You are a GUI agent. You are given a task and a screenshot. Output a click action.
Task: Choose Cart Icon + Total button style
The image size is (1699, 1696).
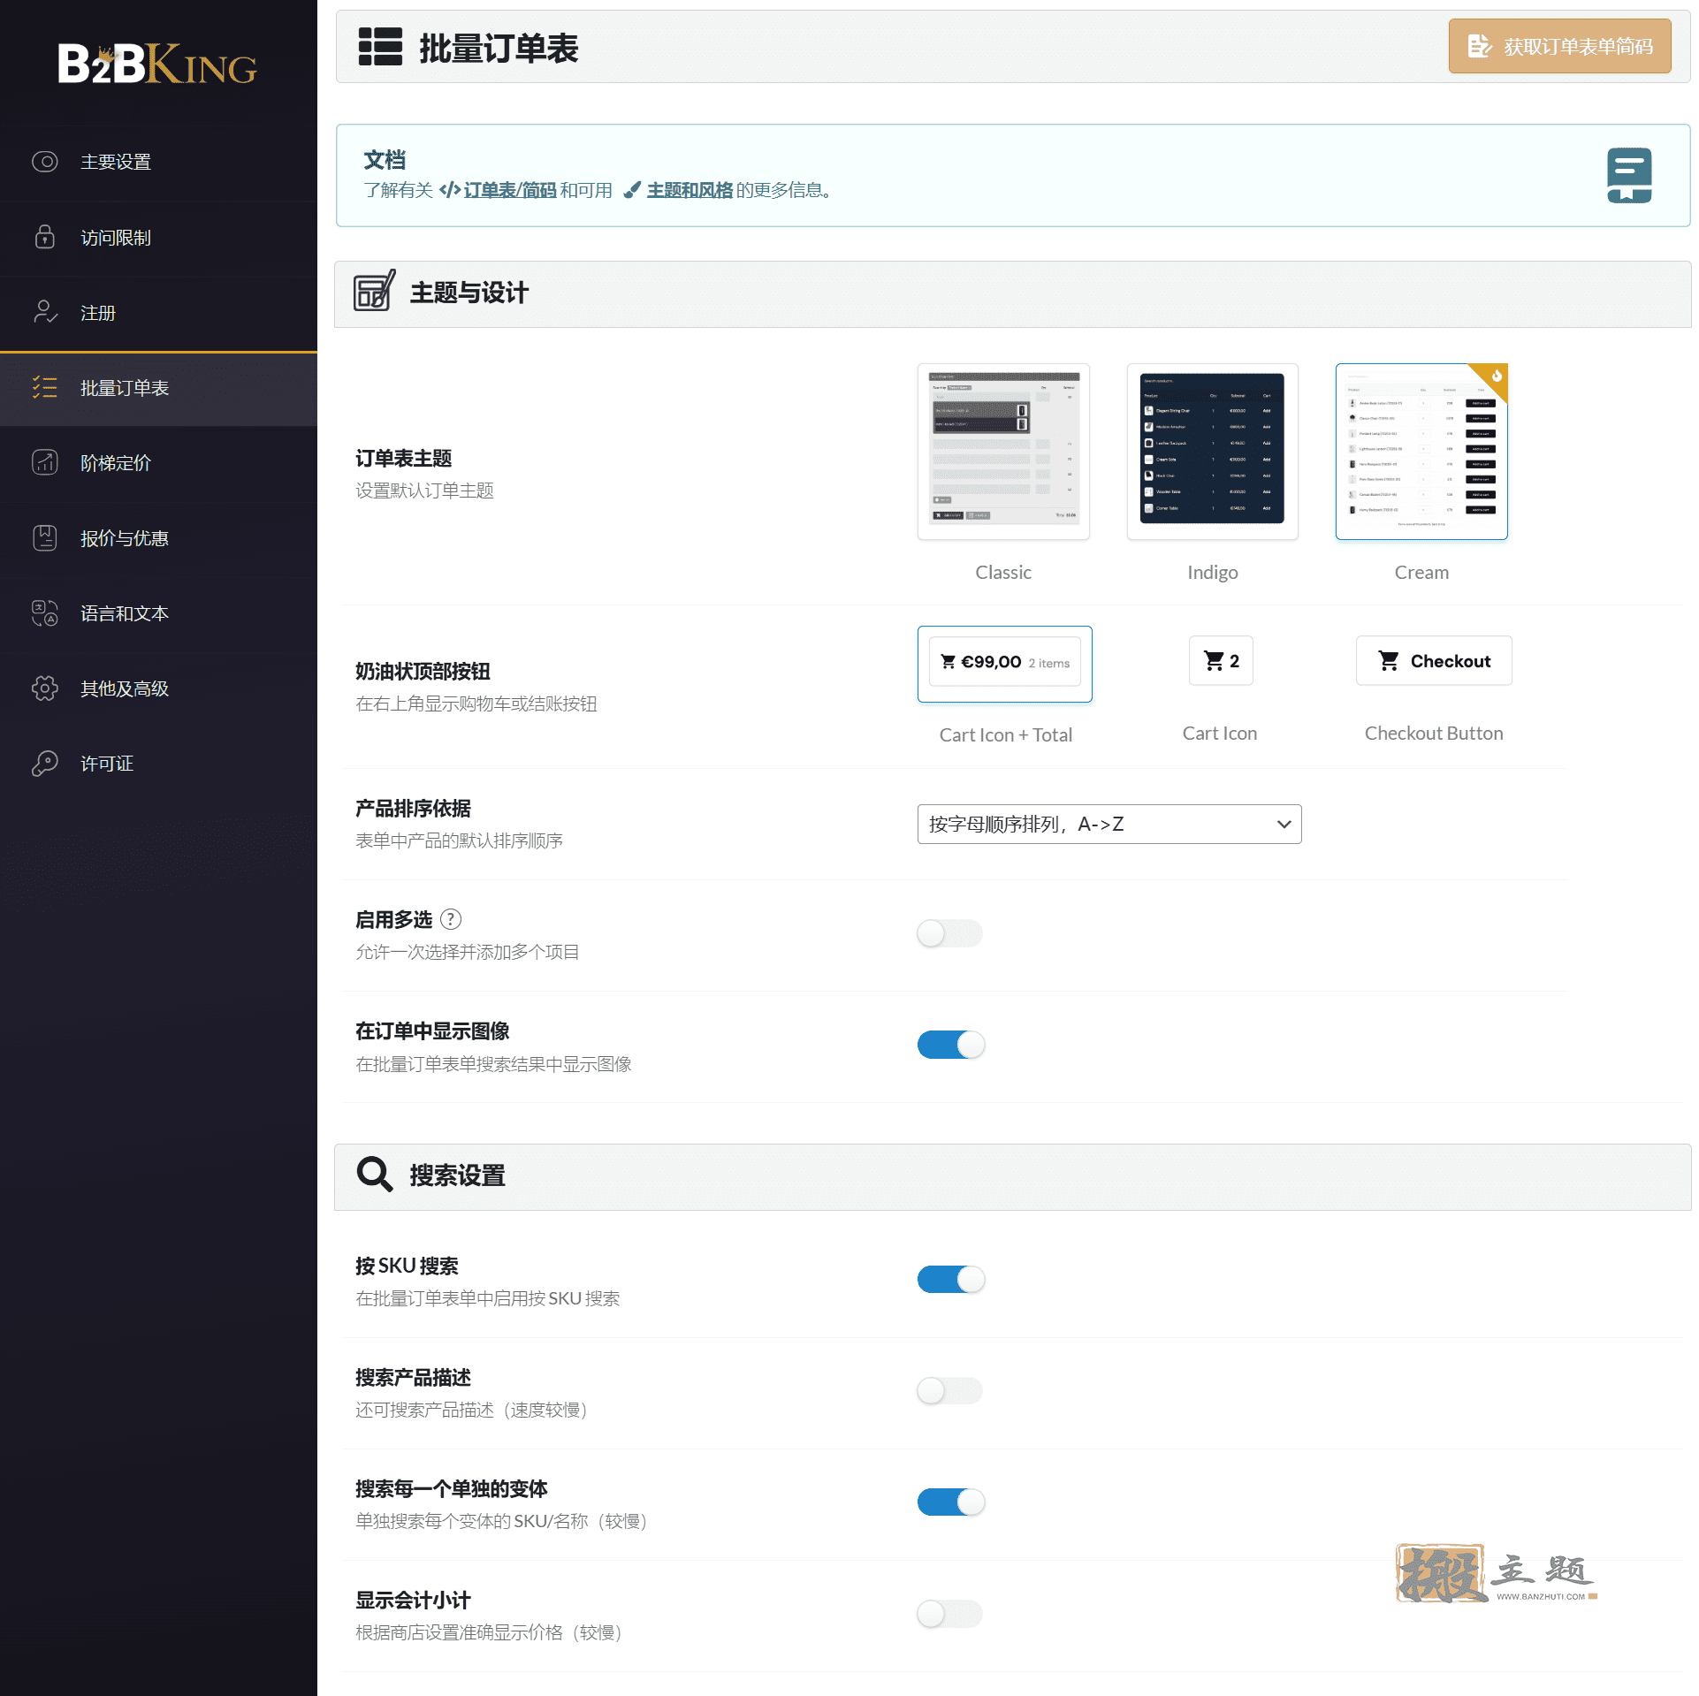click(x=1005, y=664)
